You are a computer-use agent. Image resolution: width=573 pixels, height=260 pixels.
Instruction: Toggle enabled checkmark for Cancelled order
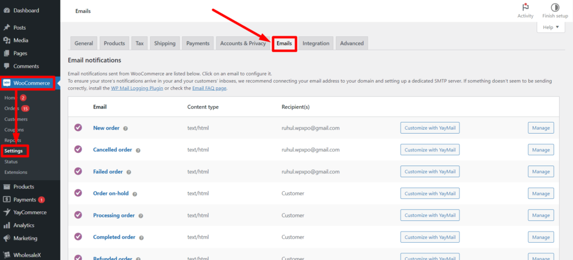click(x=78, y=149)
